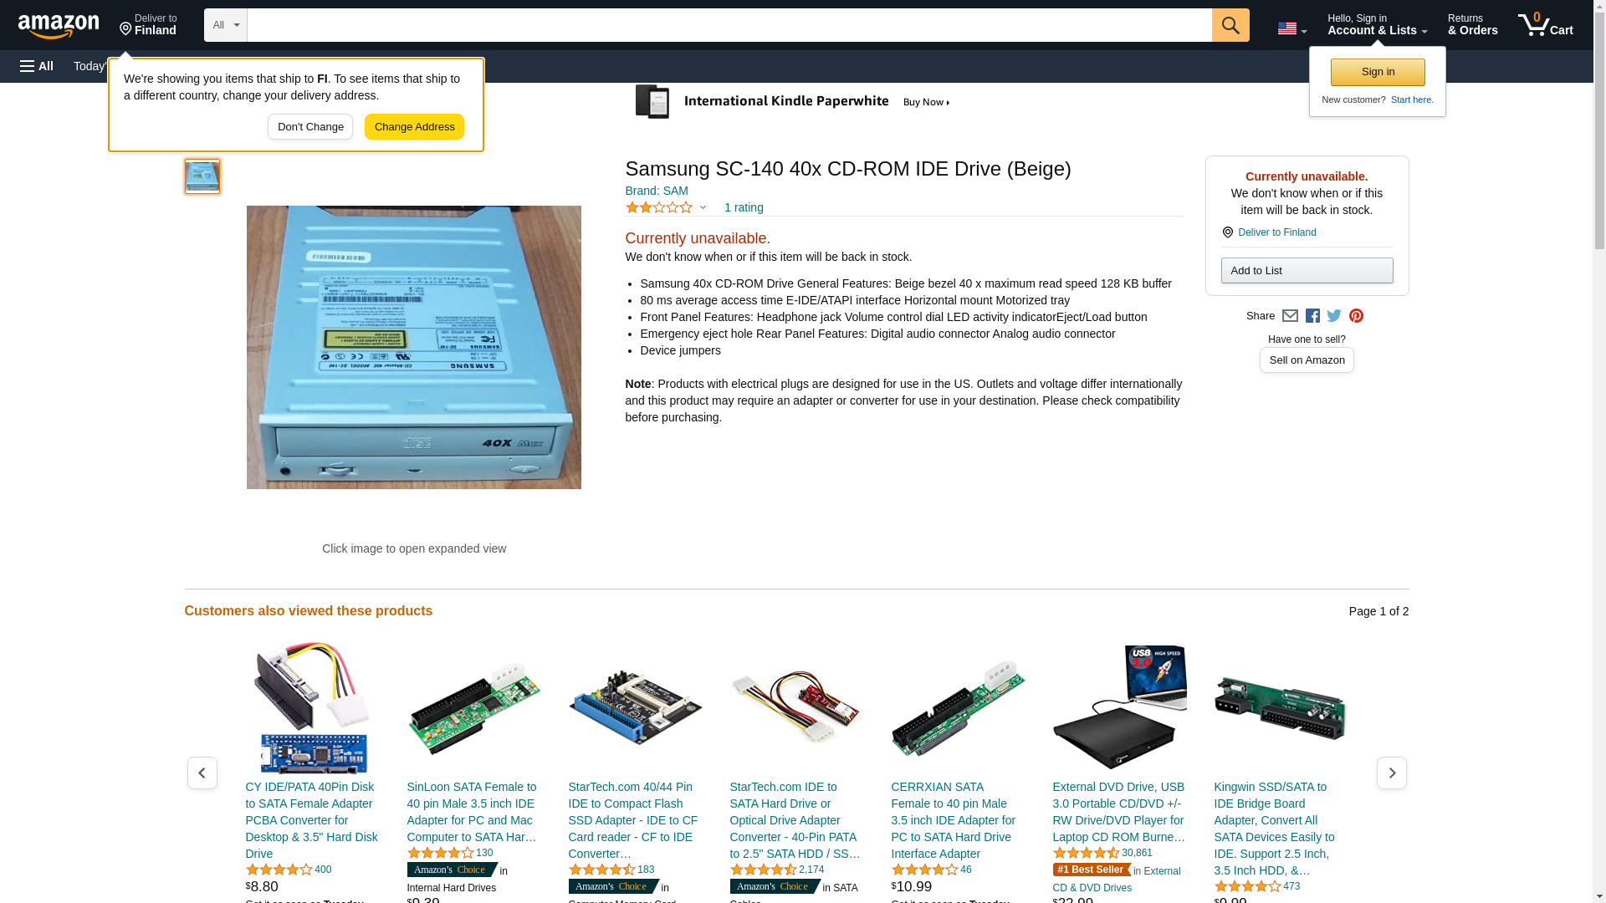Select the product image thumbnail
Screen dimensions: 1606x903
(x=202, y=176)
